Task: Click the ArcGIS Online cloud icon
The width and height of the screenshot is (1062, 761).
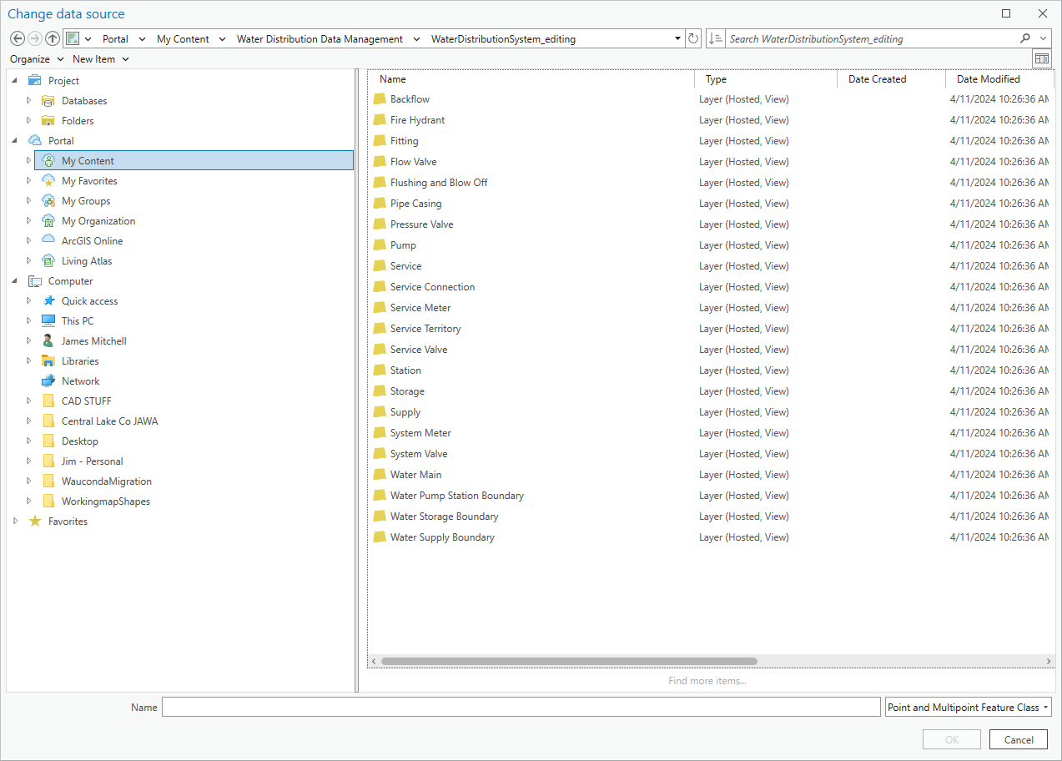Action: click(x=48, y=241)
